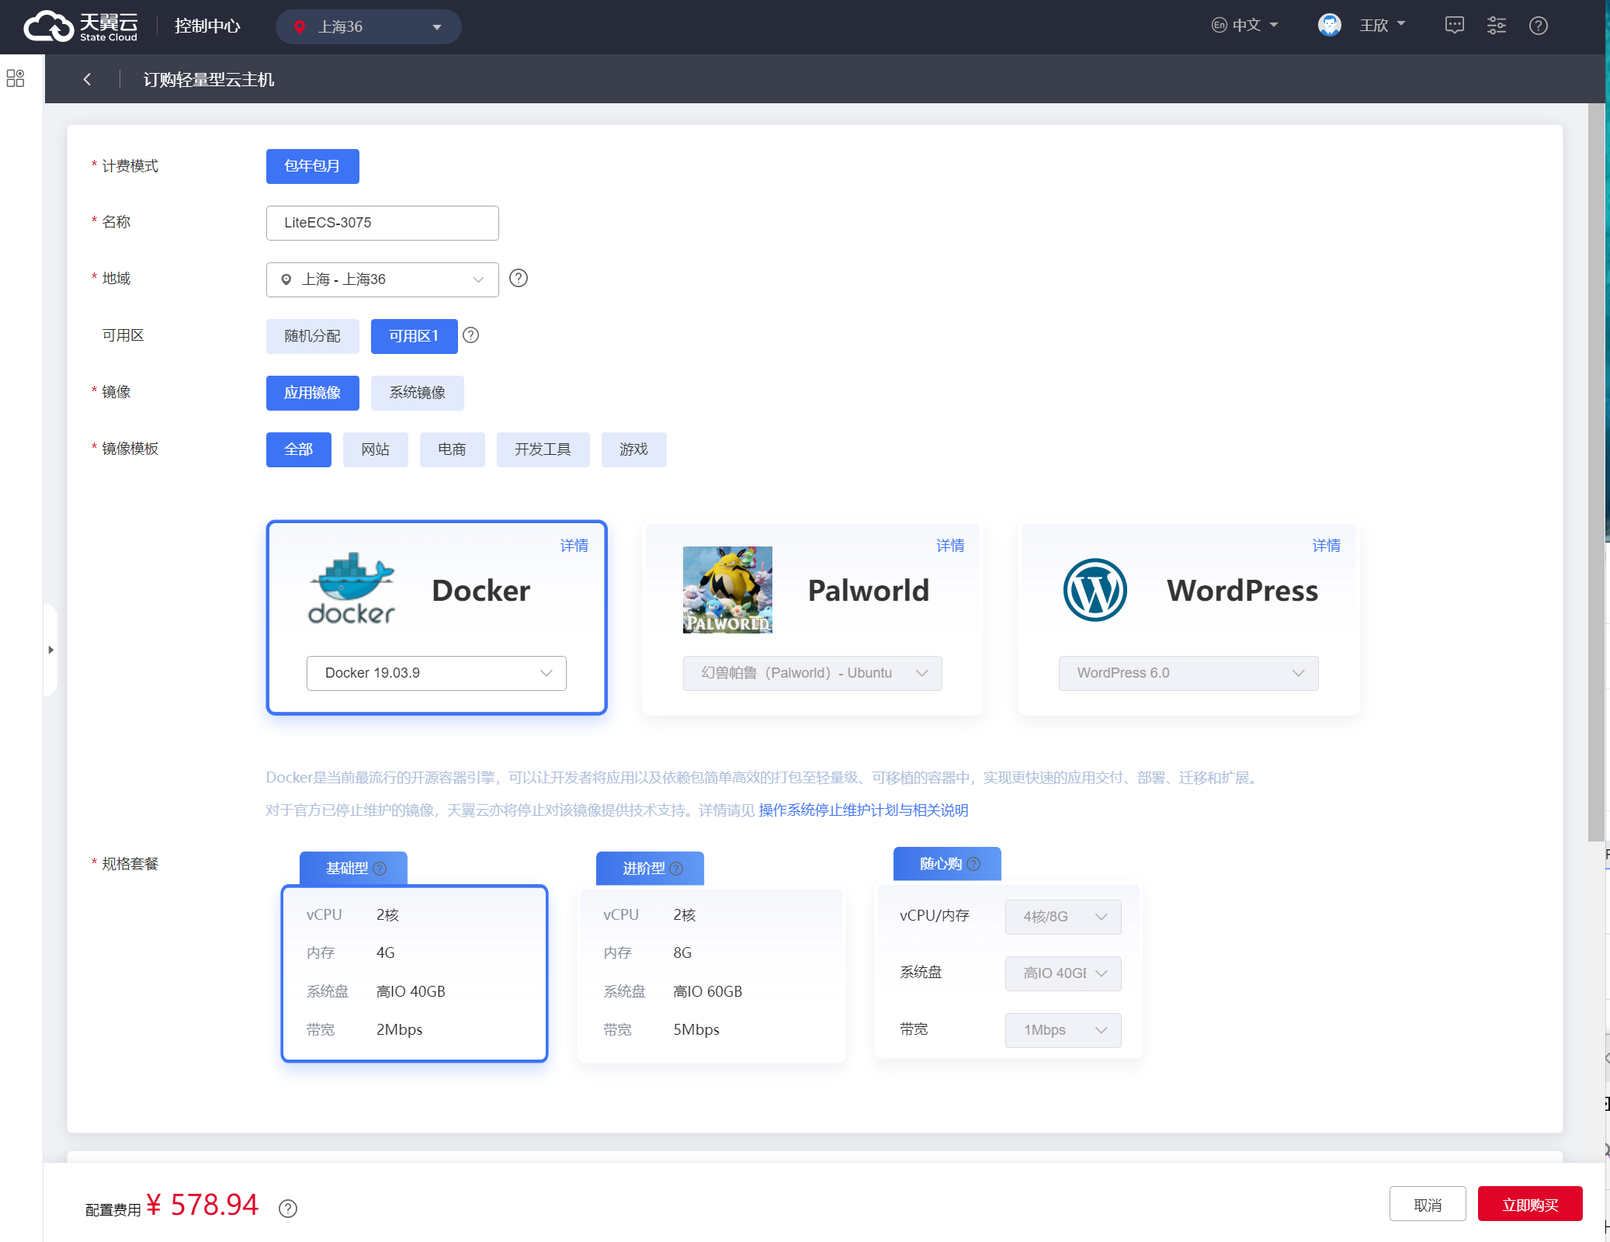Click the help icon next to price

point(288,1209)
